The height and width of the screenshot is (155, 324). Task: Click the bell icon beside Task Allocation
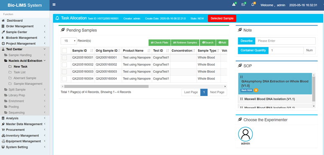pos(57,18)
